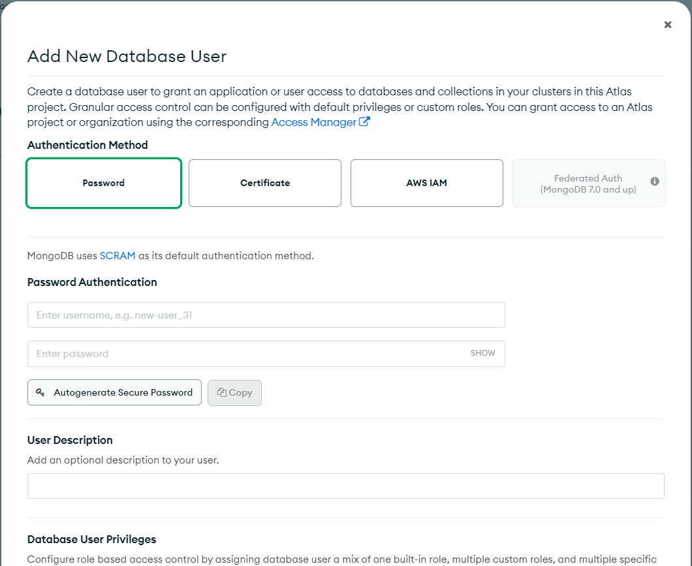Click the key icon on the Autogenerate button
The width and height of the screenshot is (692, 566).
[x=40, y=392]
